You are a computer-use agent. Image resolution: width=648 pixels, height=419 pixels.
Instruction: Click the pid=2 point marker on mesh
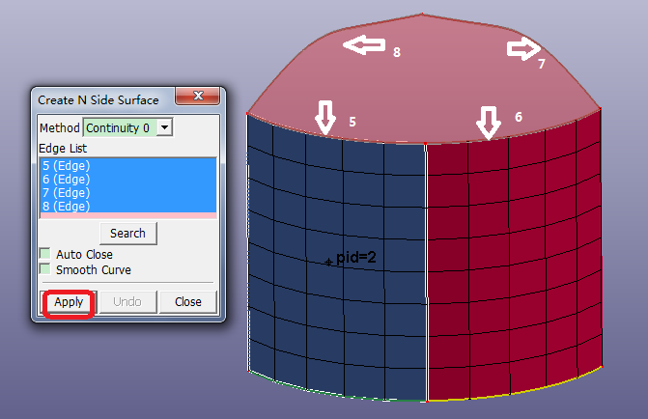tap(329, 262)
